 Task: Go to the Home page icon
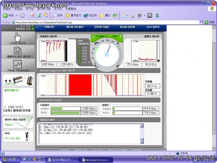click(46, 15)
